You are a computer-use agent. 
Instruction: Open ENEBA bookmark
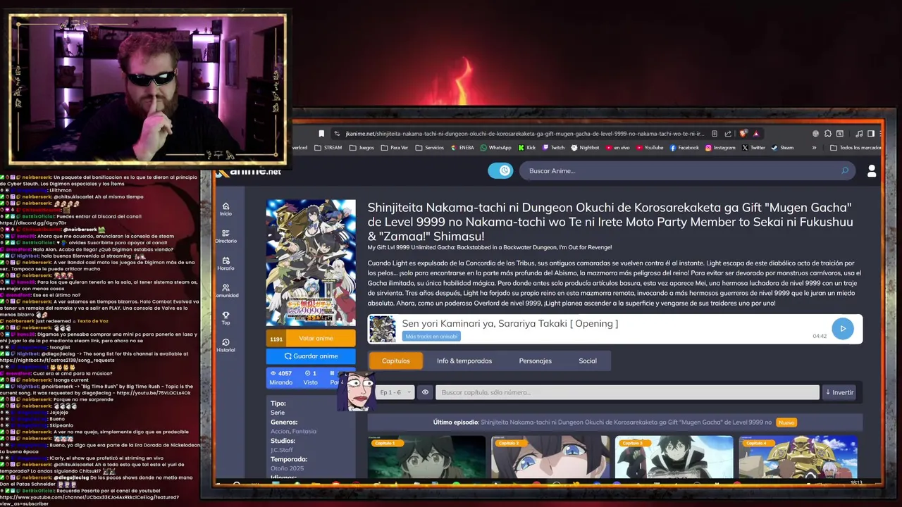click(462, 148)
